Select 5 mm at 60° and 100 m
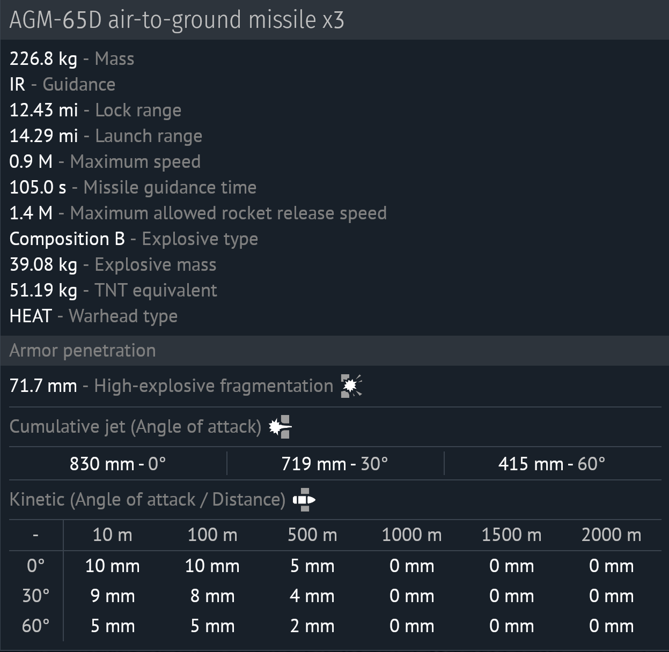Image resolution: width=669 pixels, height=652 pixels. (212, 626)
